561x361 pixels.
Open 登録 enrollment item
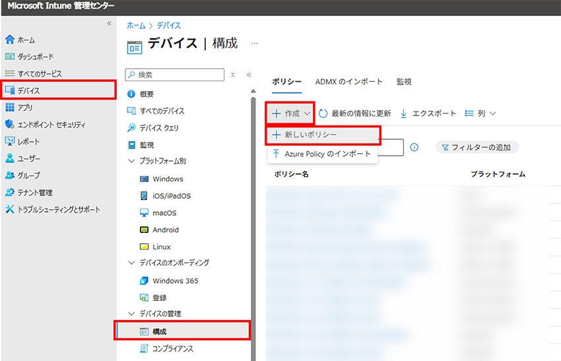pyautogui.click(x=153, y=298)
